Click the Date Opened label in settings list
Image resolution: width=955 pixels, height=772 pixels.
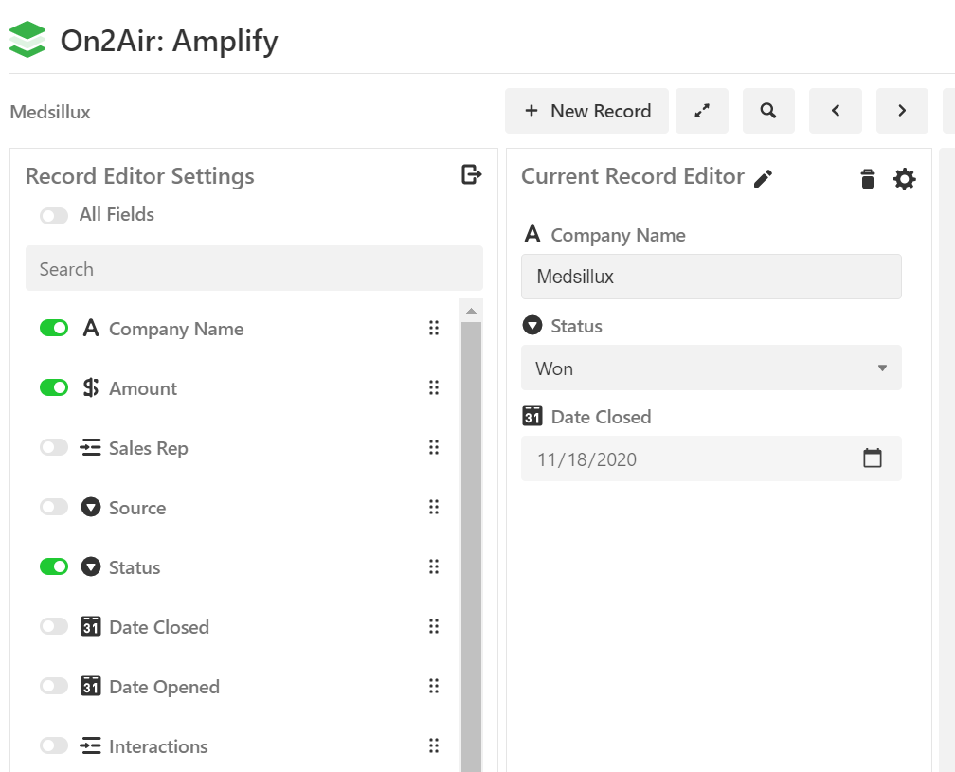click(x=165, y=687)
